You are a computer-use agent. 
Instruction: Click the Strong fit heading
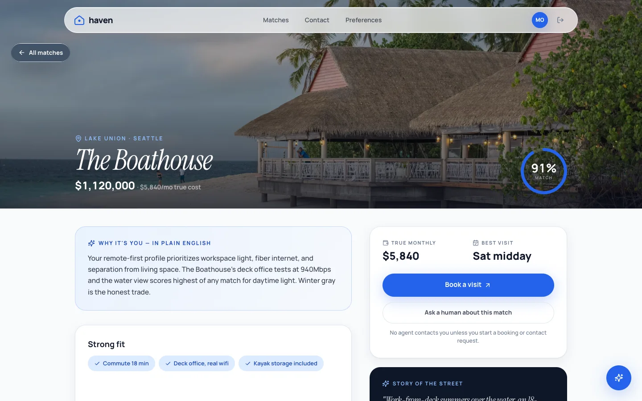(x=106, y=344)
